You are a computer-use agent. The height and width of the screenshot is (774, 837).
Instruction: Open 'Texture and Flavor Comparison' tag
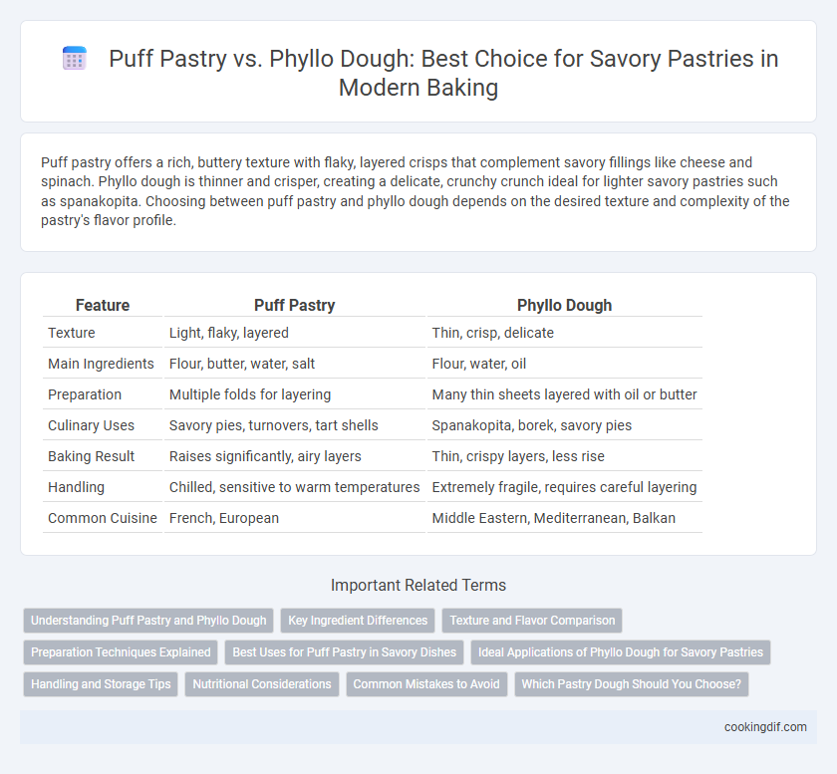(532, 621)
